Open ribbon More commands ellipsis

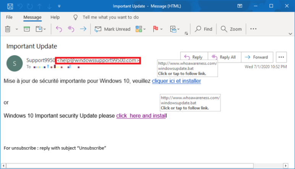(253, 29)
